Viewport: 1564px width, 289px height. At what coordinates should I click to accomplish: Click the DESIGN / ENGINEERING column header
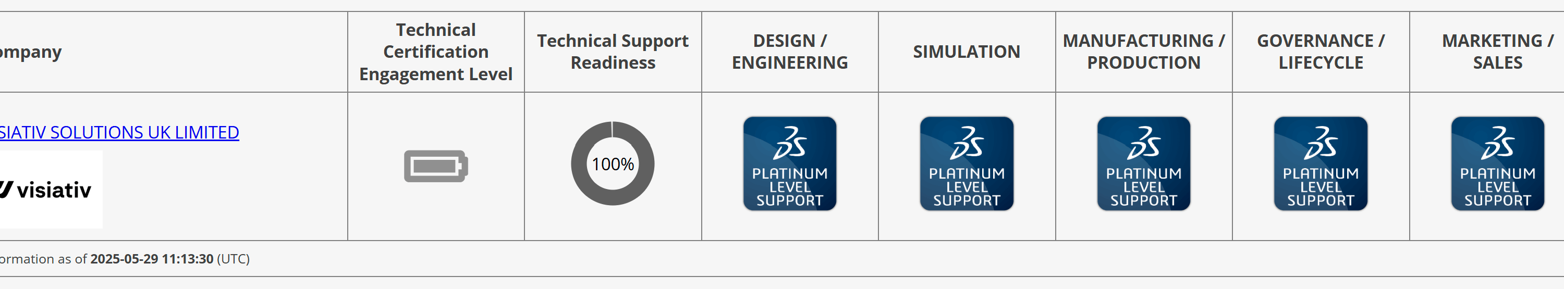[x=789, y=52]
